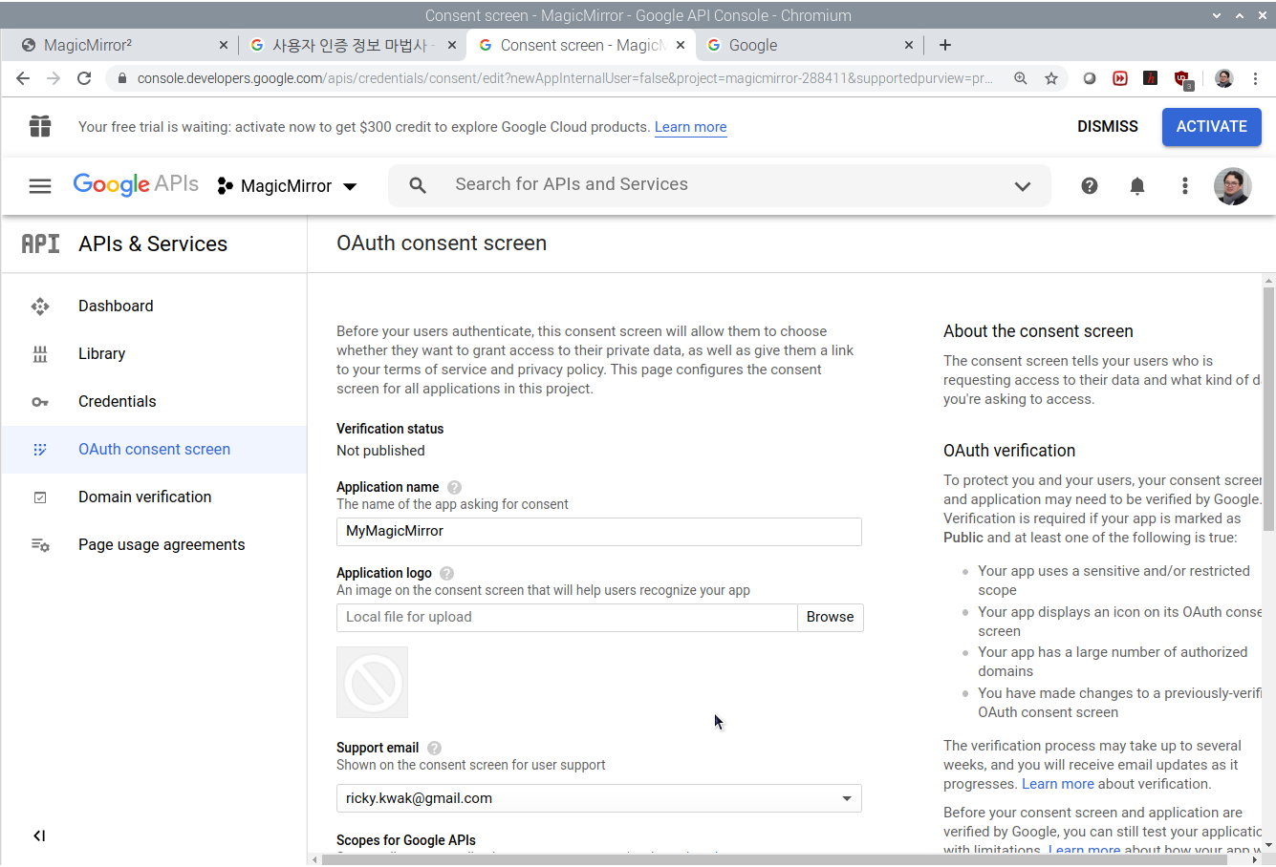Image resolution: width=1276 pixels, height=867 pixels.
Task: Click the browser address bar URL
Action: coord(564,78)
